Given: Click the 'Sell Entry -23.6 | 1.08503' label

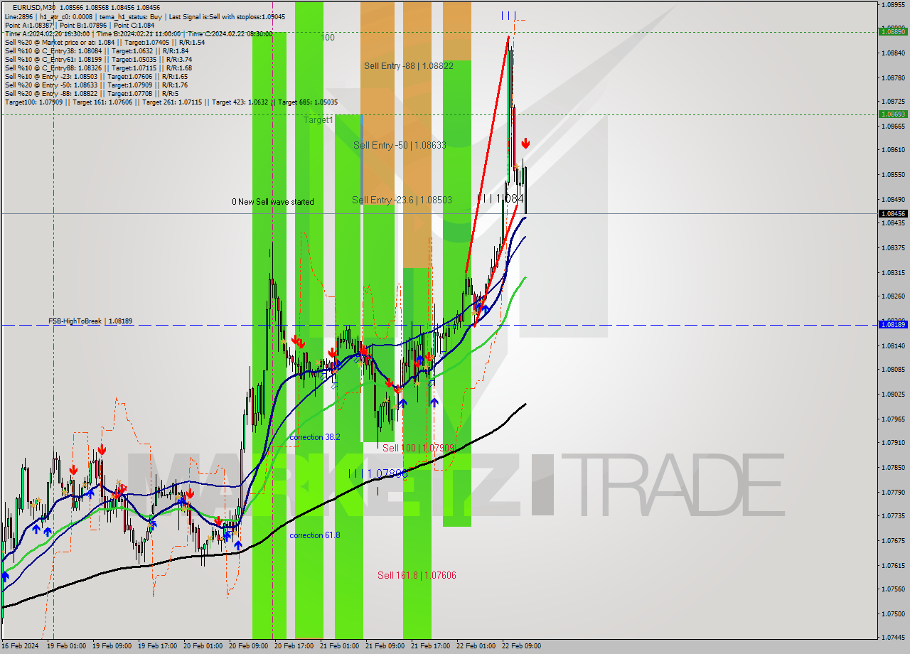Looking at the screenshot, I should pyautogui.click(x=402, y=200).
